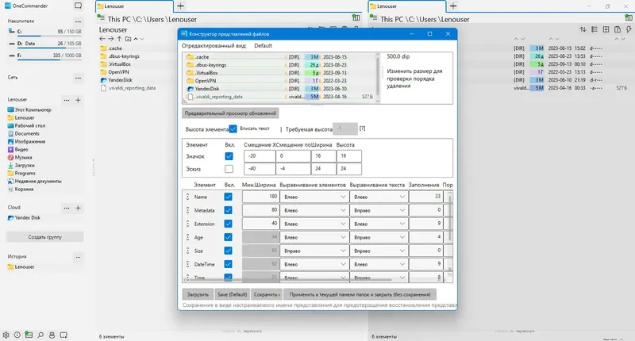This screenshot has height=341, width=635.
Task: Click the Сохранить save-as button
Action: click(x=267, y=294)
